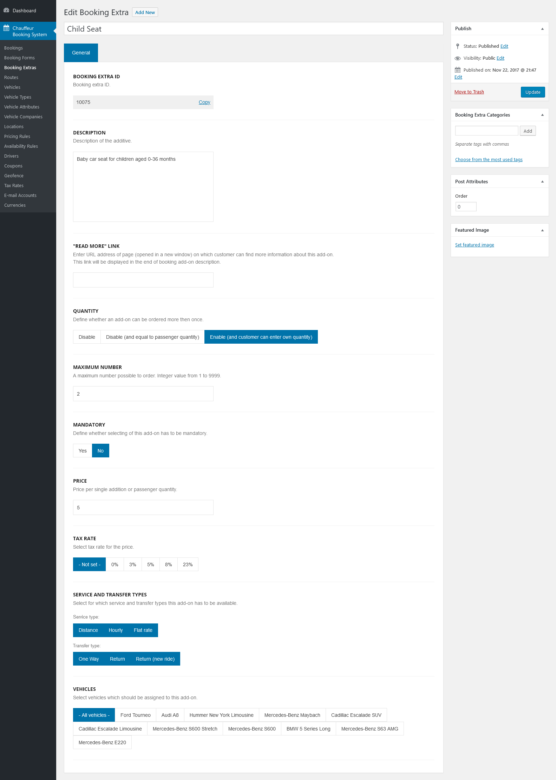Select the 5% tax rate option
Image resolution: width=556 pixels, height=780 pixels.
click(150, 564)
